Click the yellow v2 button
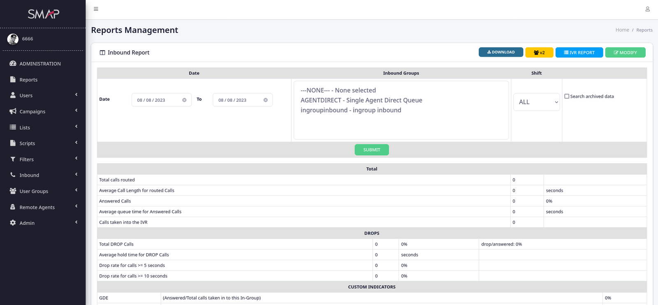 point(539,52)
